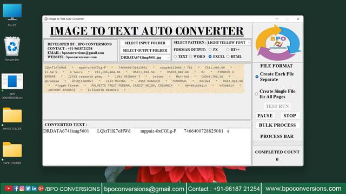The width and height of the screenshot is (346, 194).
Task: Click WEBSITE : bpoconversions.com in developer info
Action: (x=72, y=57)
